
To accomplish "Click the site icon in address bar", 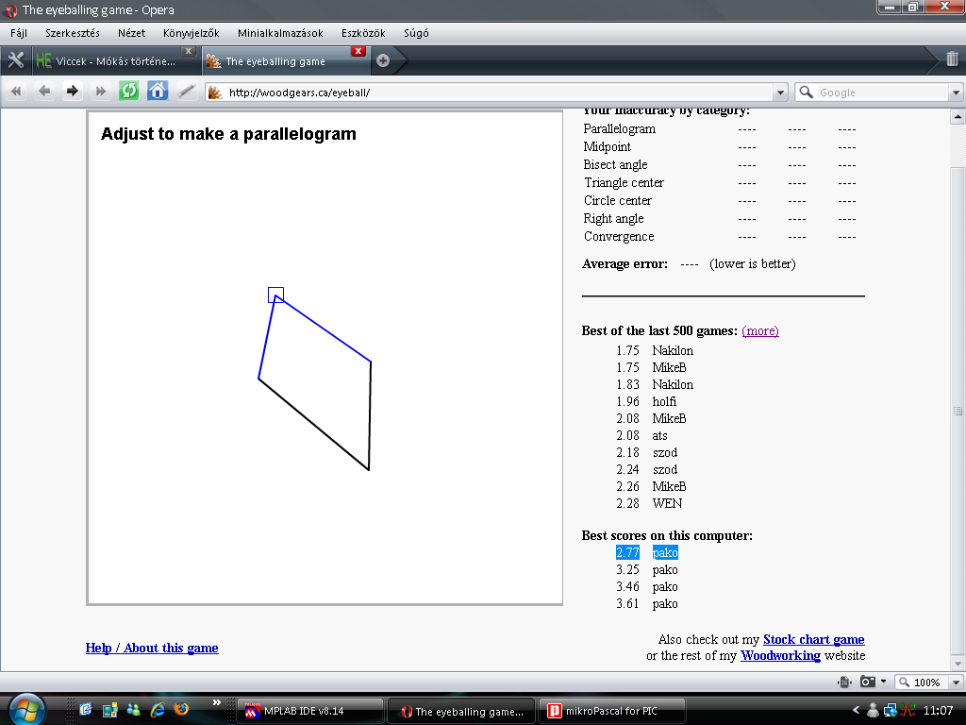I will [215, 93].
